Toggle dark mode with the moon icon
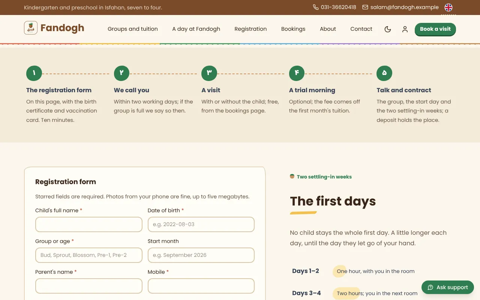Screen dimensions: 480x300 click(388, 29)
